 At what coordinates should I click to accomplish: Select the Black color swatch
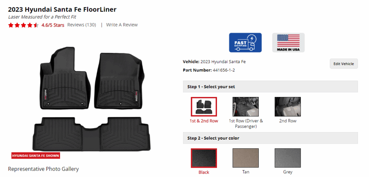(204, 158)
